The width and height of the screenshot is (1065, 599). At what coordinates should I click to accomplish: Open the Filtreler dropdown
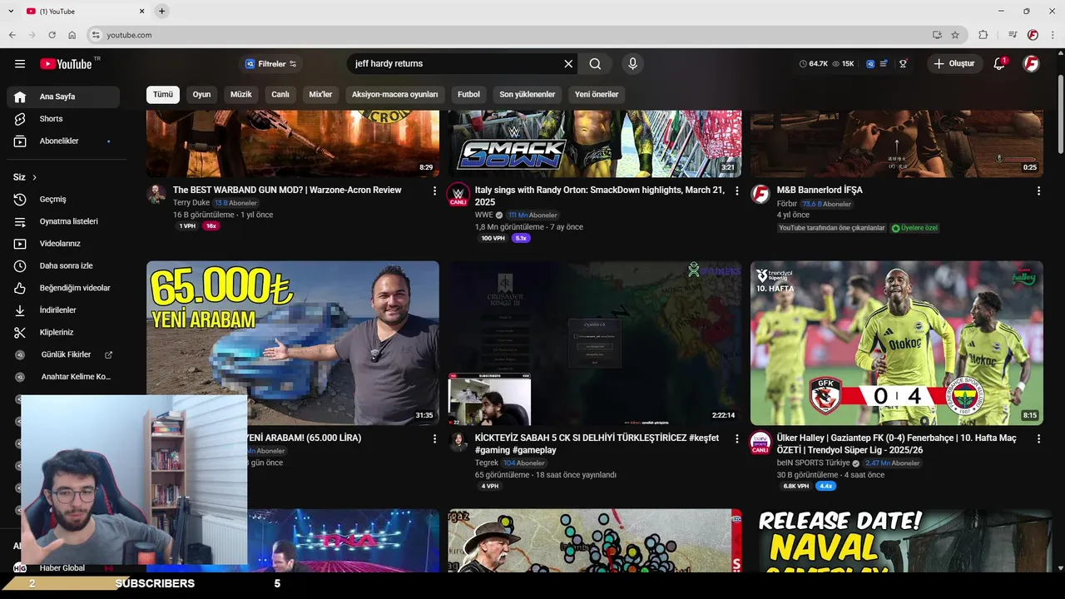pyautogui.click(x=270, y=64)
